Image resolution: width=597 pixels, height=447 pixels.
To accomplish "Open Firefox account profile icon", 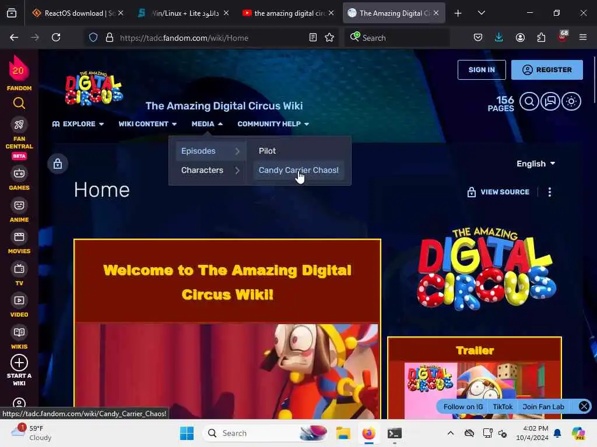I will pyautogui.click(x=520, y=37).
